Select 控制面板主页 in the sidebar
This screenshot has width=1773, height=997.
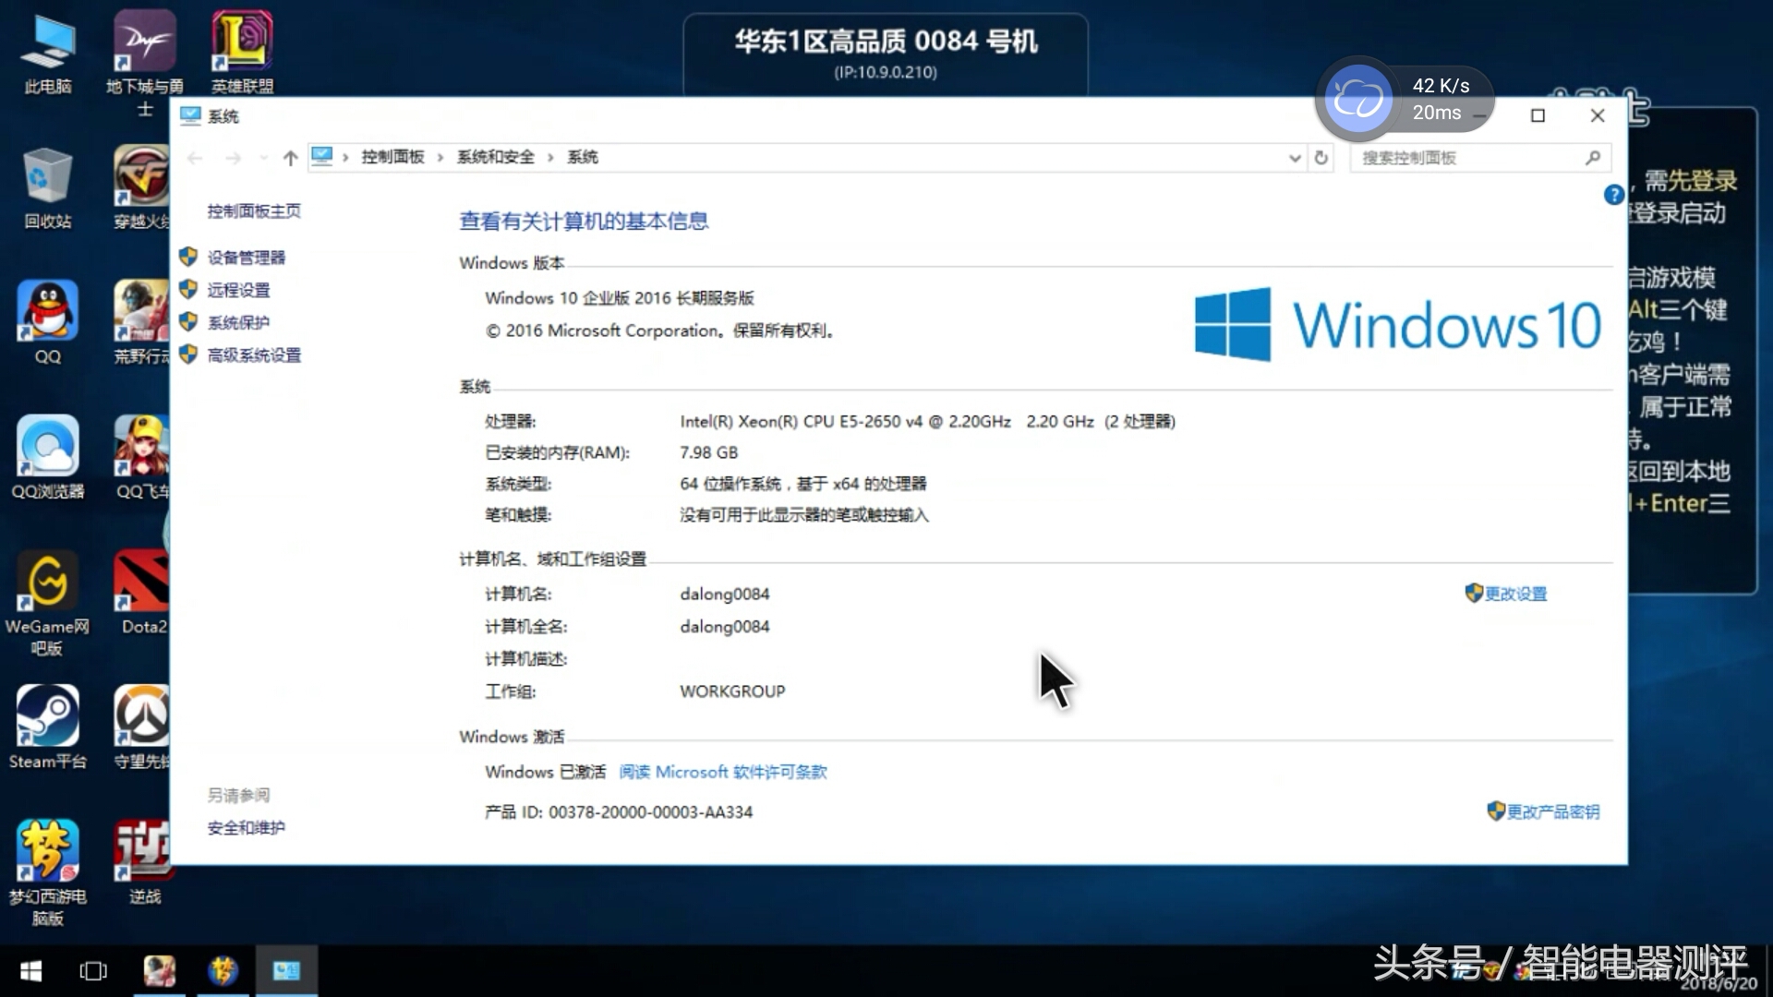tap(254, 210)
